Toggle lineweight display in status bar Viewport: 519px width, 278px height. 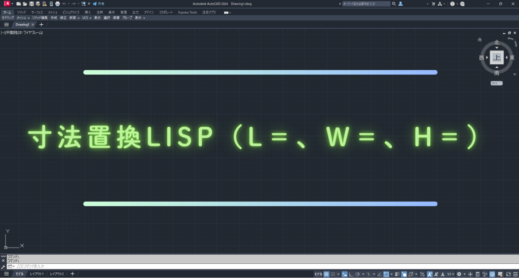click(x=397, y=274)
